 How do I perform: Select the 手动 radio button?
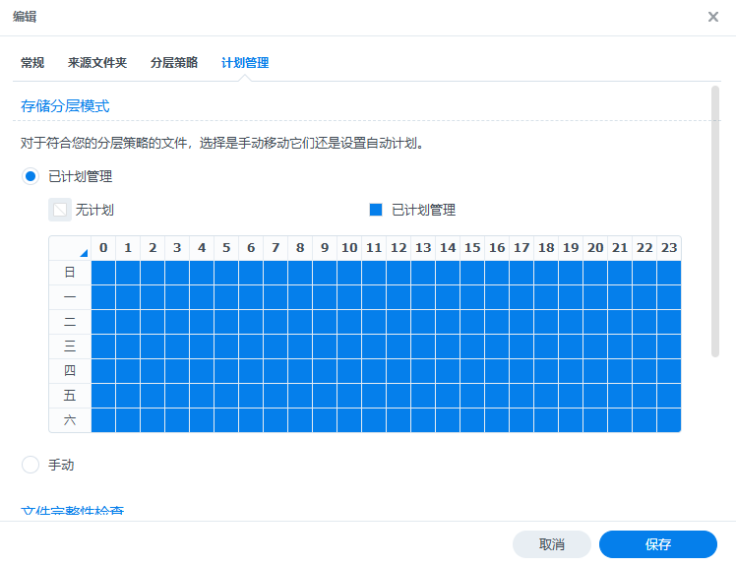click(31, 465)
